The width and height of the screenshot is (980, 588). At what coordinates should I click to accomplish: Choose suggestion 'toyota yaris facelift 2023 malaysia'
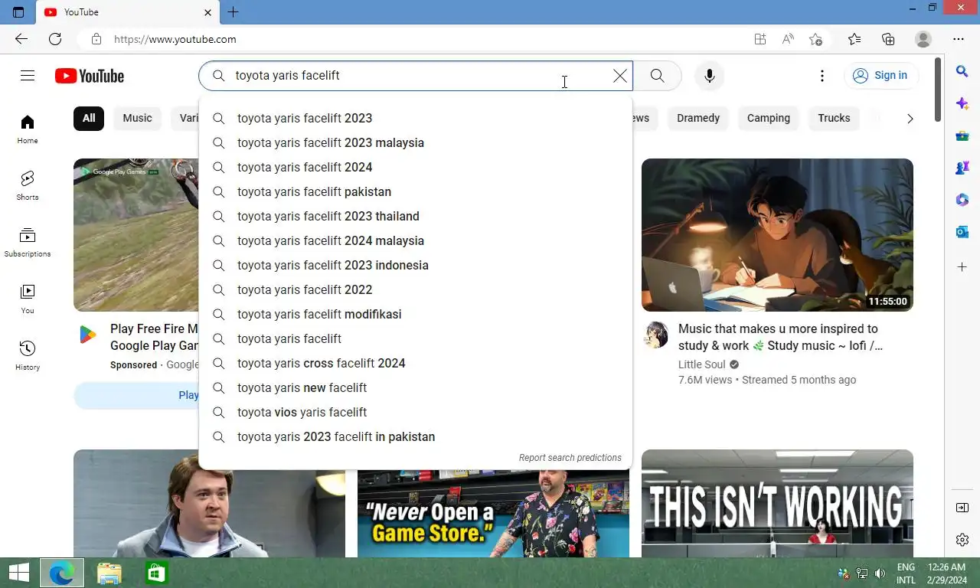point(416,142)
